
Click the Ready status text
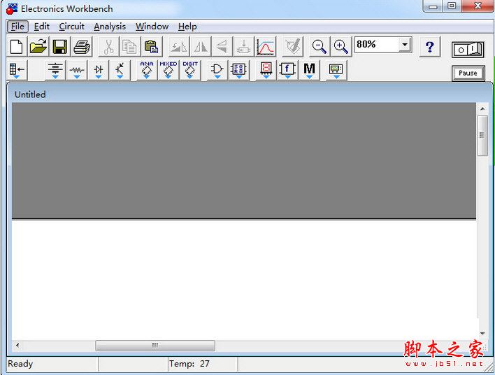20,364
